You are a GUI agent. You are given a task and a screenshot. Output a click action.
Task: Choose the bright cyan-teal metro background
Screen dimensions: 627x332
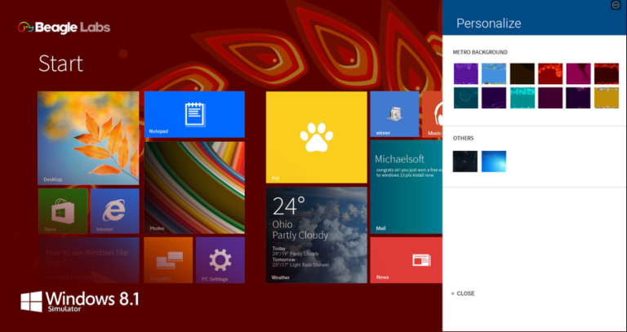(522, 98)
